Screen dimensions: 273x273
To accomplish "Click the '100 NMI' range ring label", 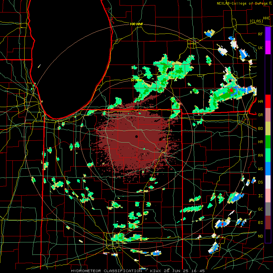I will tap(136, 24).
